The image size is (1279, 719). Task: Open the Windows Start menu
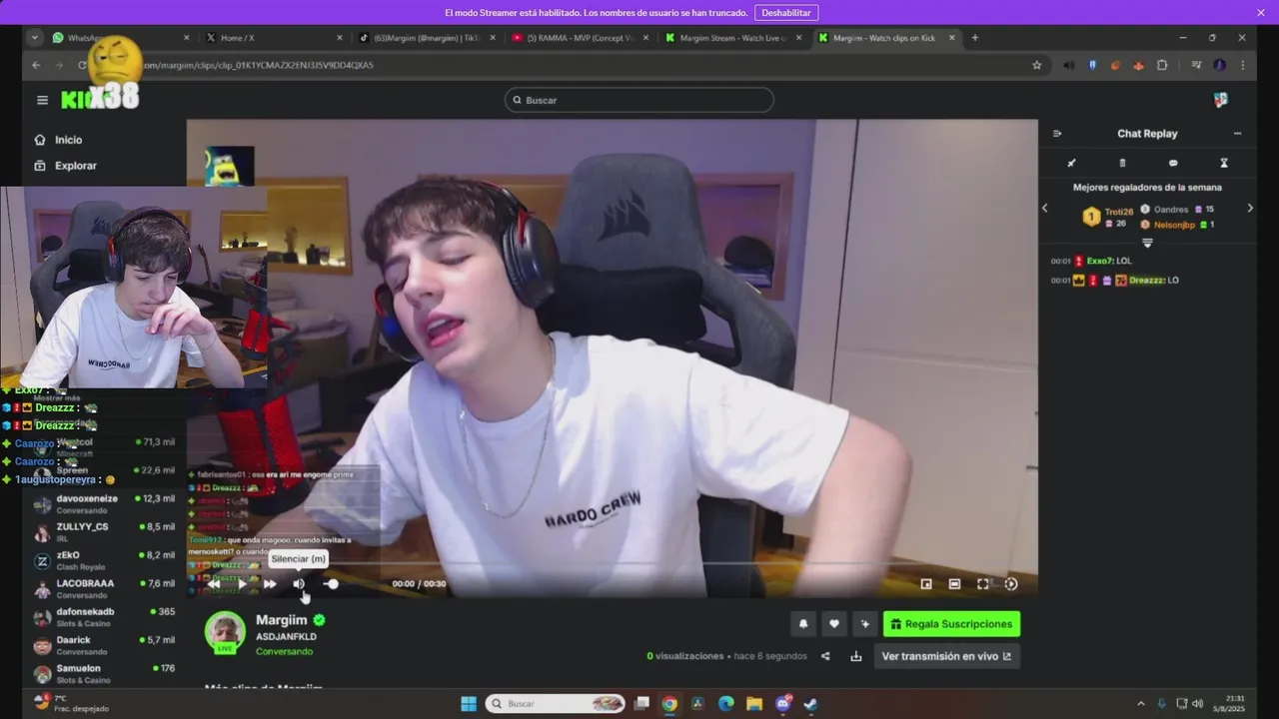469,704
